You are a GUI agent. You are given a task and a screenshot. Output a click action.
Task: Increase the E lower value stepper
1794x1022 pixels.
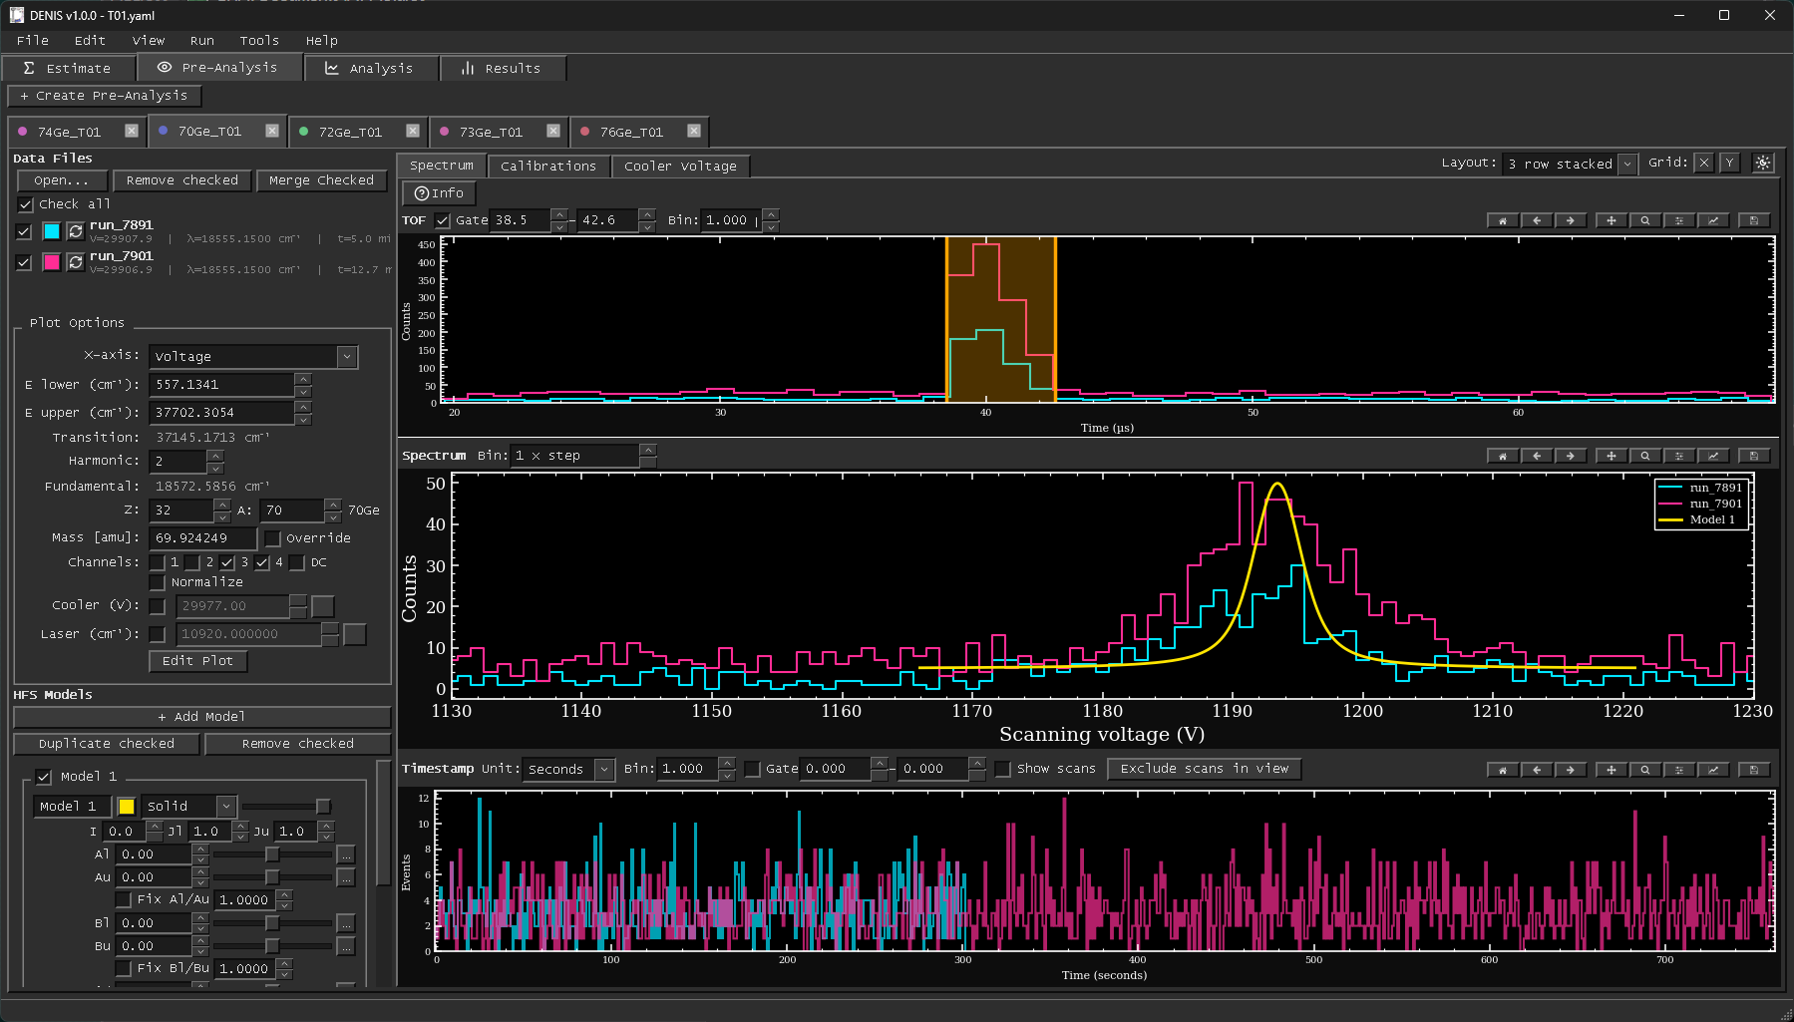303,379
